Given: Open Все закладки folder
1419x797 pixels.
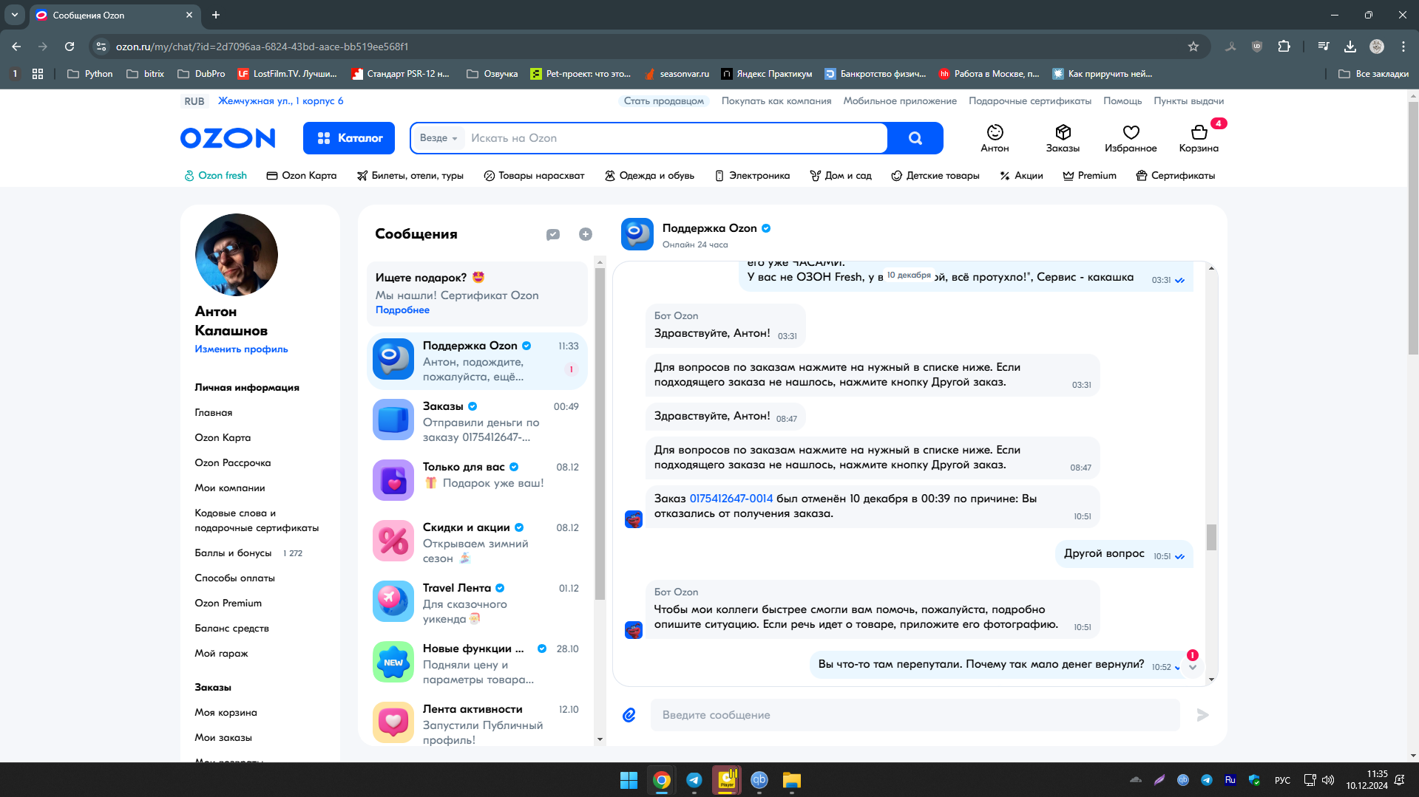Looking at the screenshot, I should [1374, 74].
